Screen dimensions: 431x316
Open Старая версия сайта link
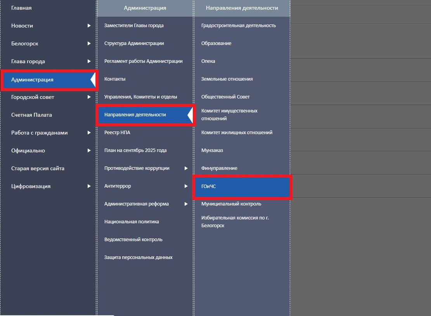[x=38, y=168]
